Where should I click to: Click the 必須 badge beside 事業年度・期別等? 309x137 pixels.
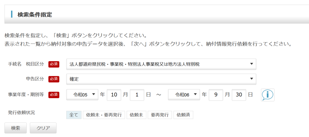(x=54, y=95)
